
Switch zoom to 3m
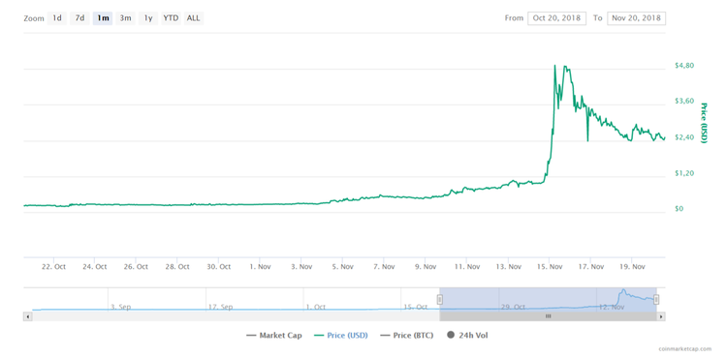pos(125,18)
